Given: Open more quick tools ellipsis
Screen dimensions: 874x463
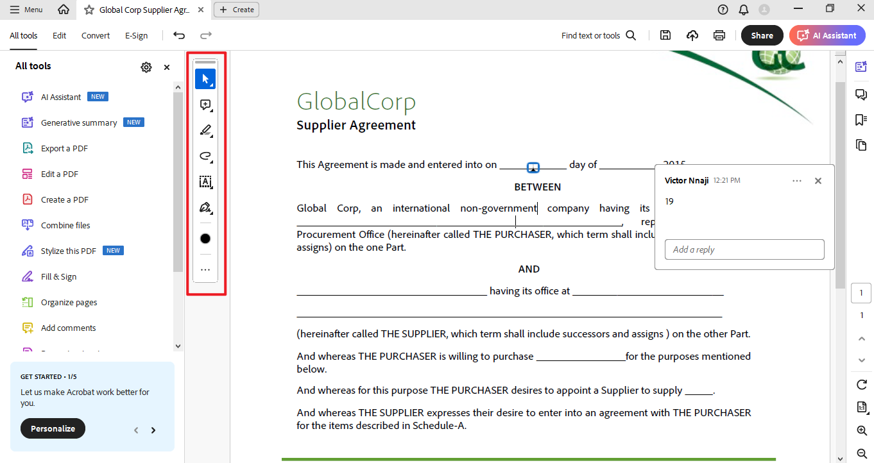Looking at the screenshot, I should click(205, 270).
